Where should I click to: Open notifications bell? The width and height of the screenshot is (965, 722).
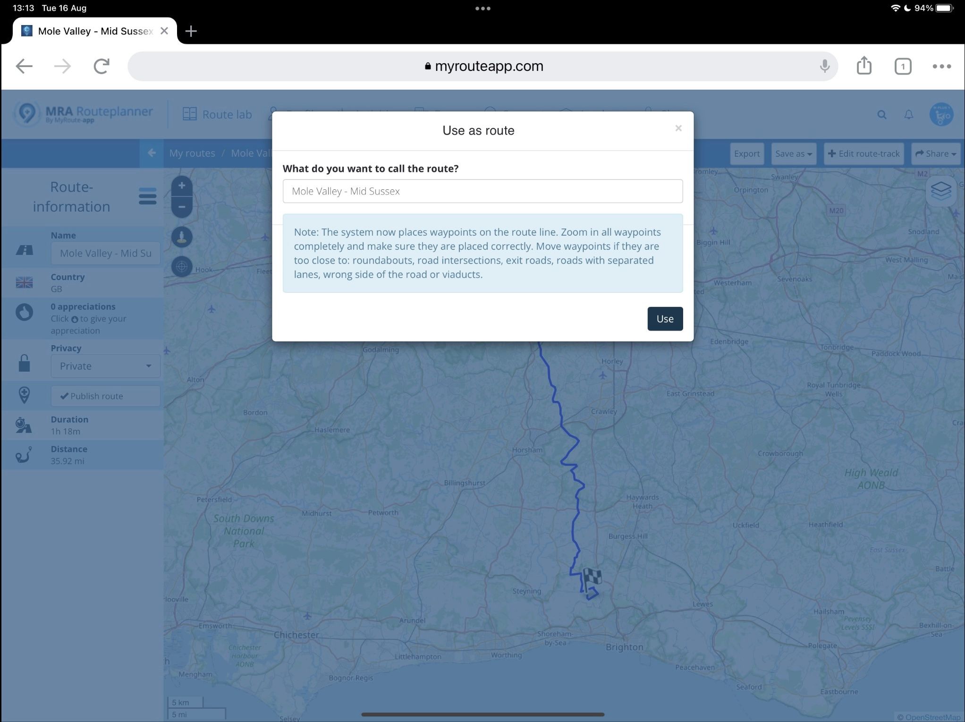tap(908, 115)
